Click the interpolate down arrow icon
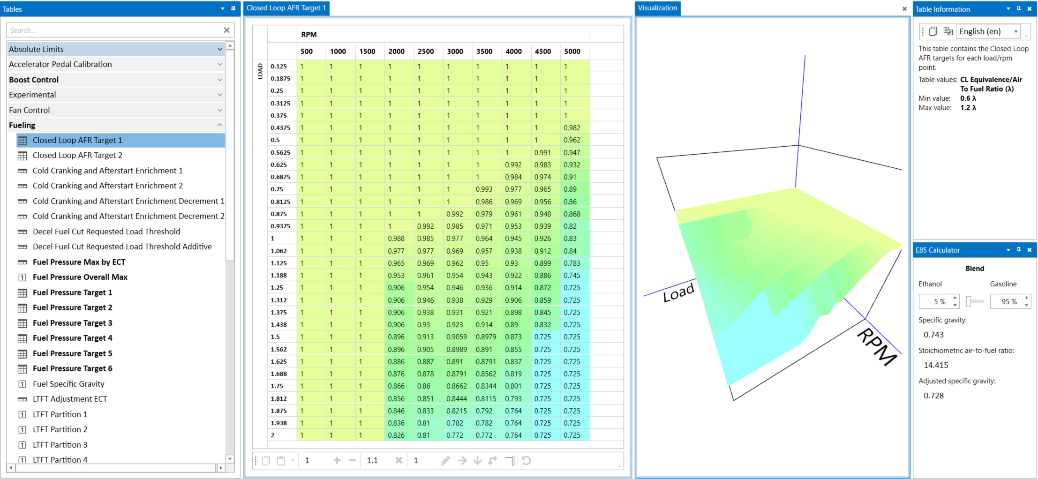Screen dimensions: 1038x479 [477, 461]
